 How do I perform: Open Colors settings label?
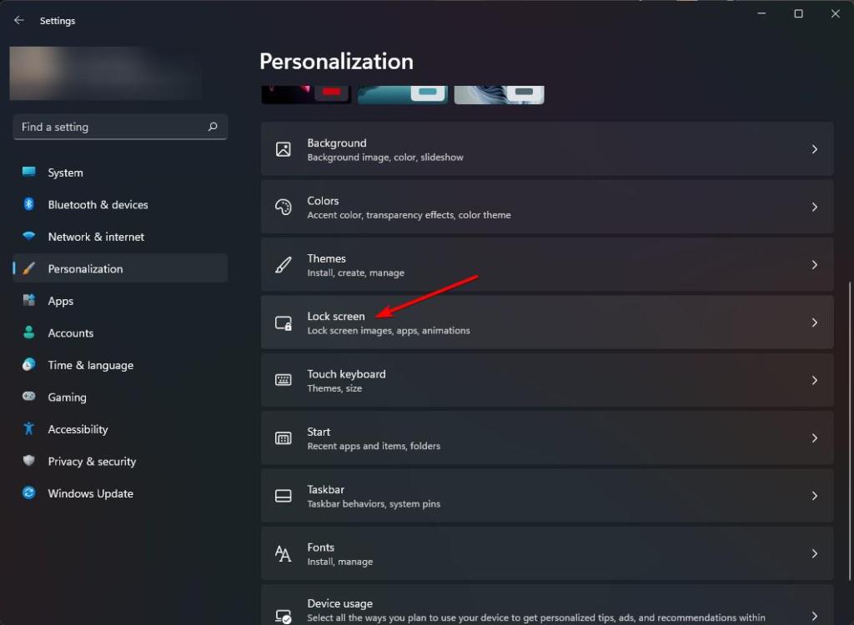323,201
